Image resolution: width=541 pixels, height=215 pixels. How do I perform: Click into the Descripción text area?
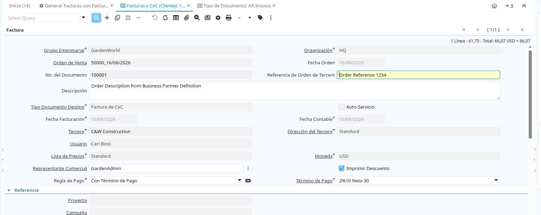coord(294,91)
